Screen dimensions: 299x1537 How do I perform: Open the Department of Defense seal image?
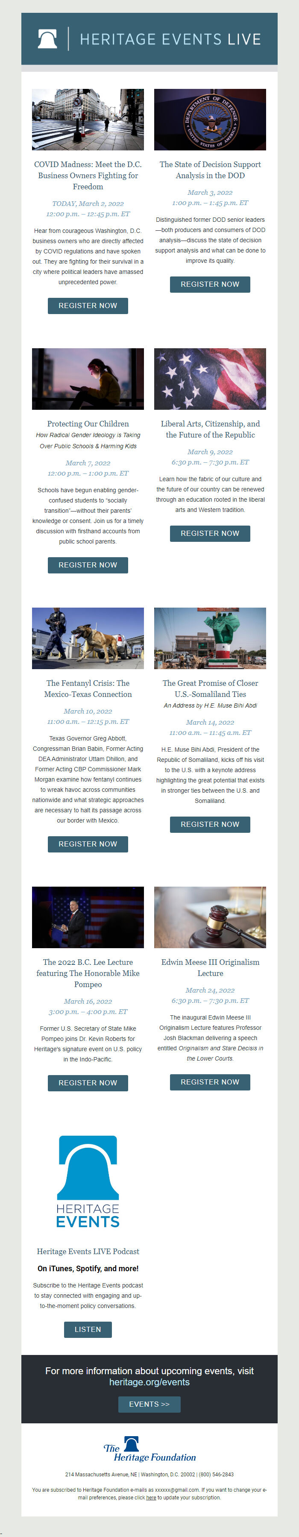click(x=210, y=119)
